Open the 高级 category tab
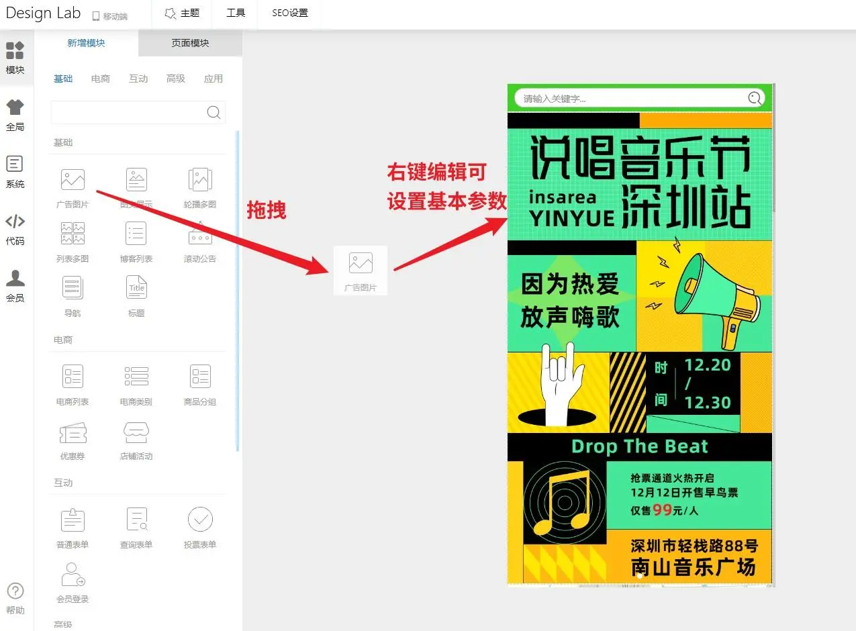Viewport: 856px width, 631px height. 176,79
